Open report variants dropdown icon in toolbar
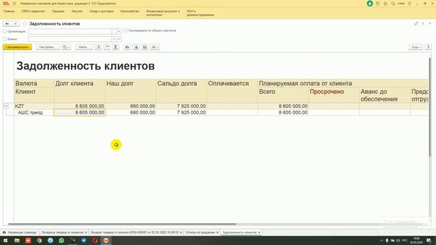 pos(66,47)
